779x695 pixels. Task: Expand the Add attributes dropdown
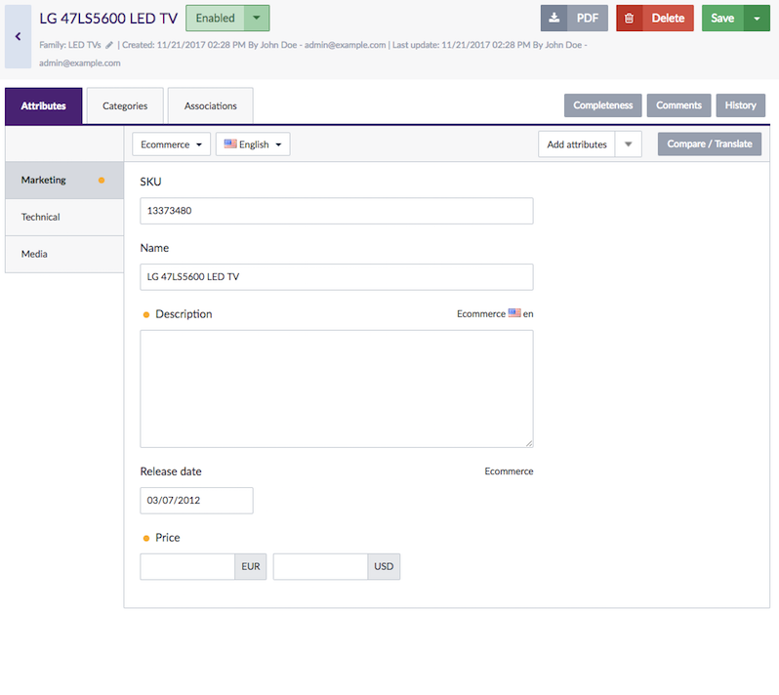tap(628, 144)
